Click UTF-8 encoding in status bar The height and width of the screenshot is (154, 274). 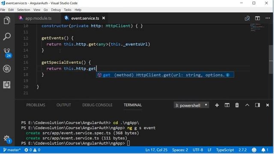pos(198,150)
